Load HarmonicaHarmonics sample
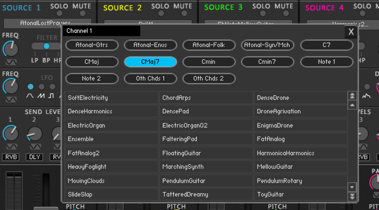Screen dimensions: 379x210 [301, 153]
